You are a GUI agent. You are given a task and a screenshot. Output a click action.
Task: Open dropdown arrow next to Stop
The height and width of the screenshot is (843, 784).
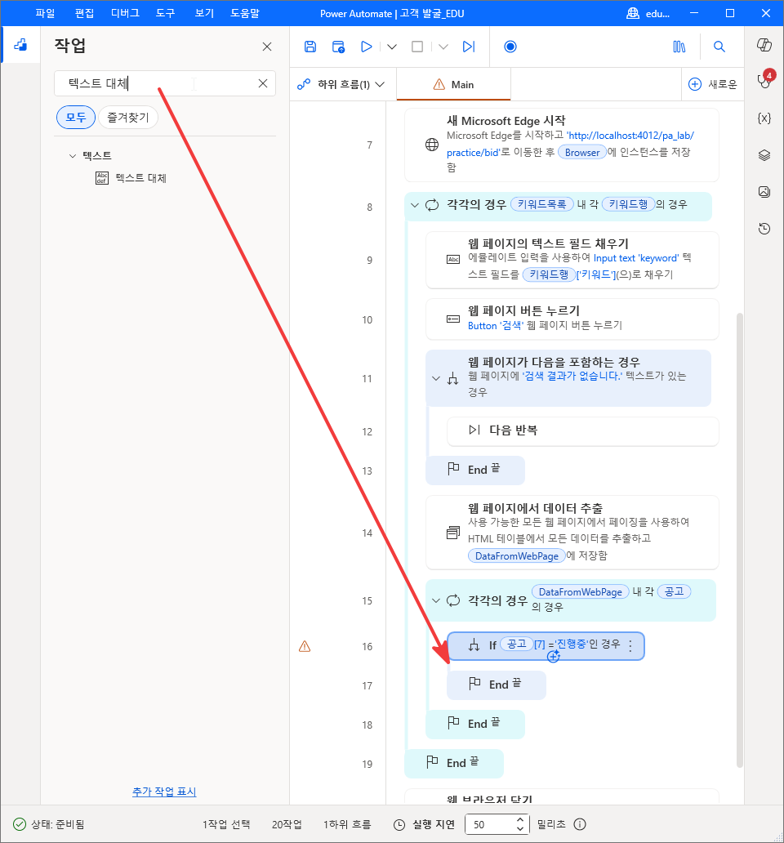[x=443, y=47]
